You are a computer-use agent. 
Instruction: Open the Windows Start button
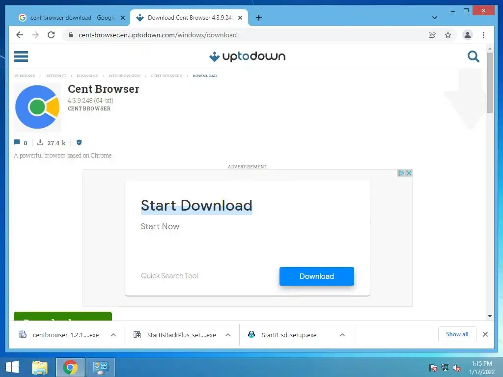click(12, 367)
